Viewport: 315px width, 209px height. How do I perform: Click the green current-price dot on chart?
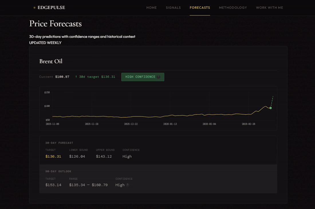click(271, 108)
